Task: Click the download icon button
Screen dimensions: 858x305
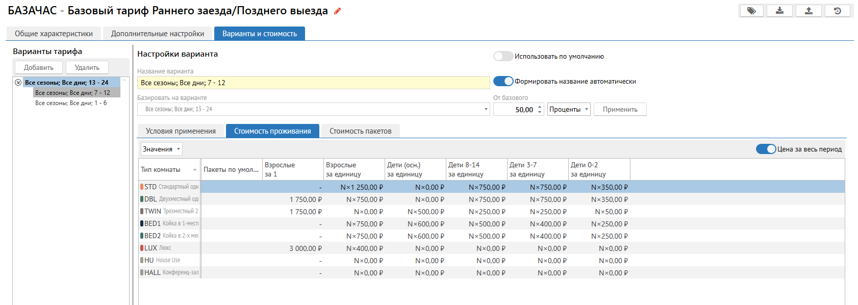Action: tap(780, 11)
